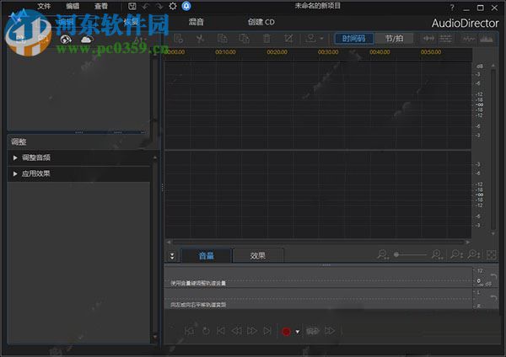Click the redo arrow icon
The image size is (506, 357).
click(159, 6)
